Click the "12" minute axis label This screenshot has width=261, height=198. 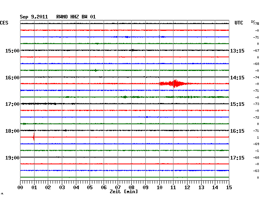coord(187,187)
